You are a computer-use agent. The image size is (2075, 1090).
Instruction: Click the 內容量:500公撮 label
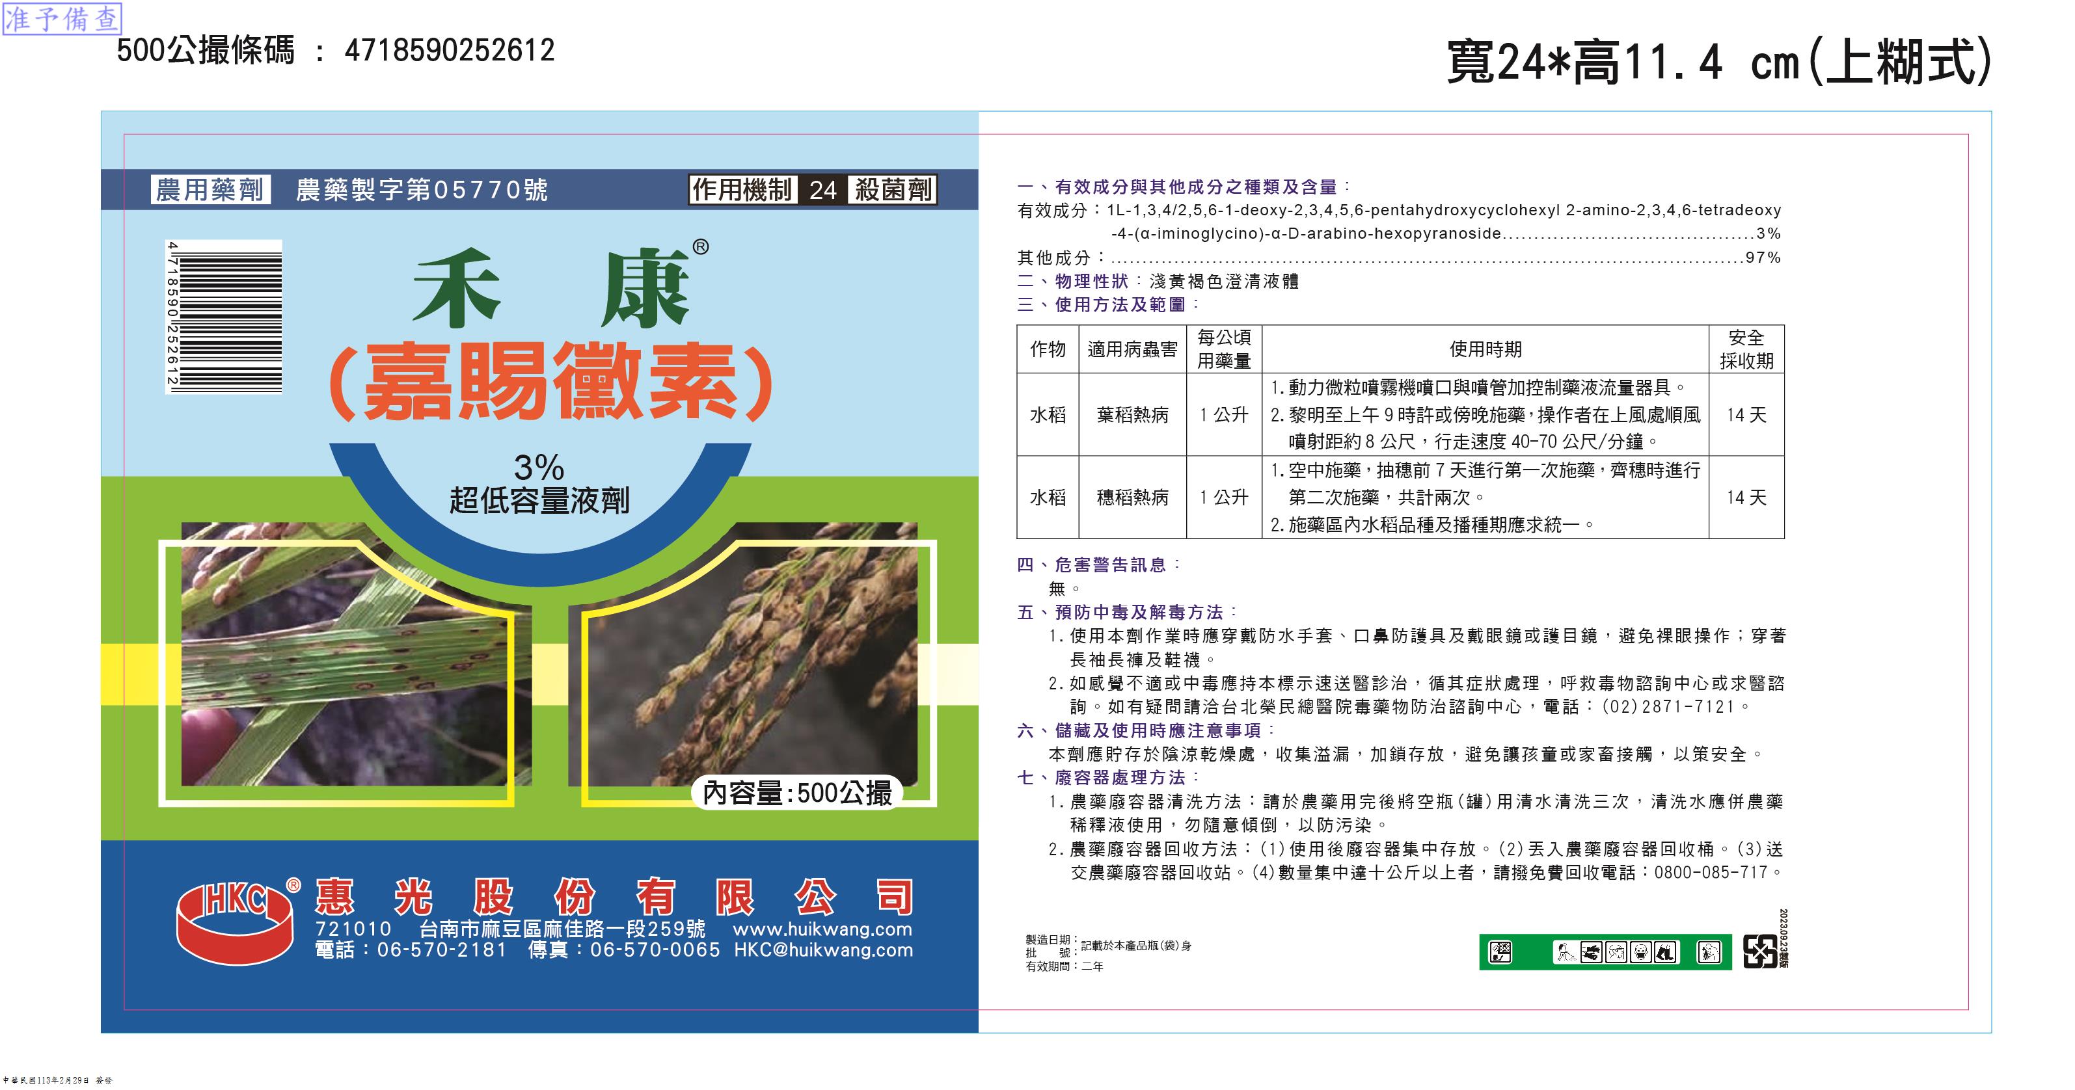click(798, 793)
